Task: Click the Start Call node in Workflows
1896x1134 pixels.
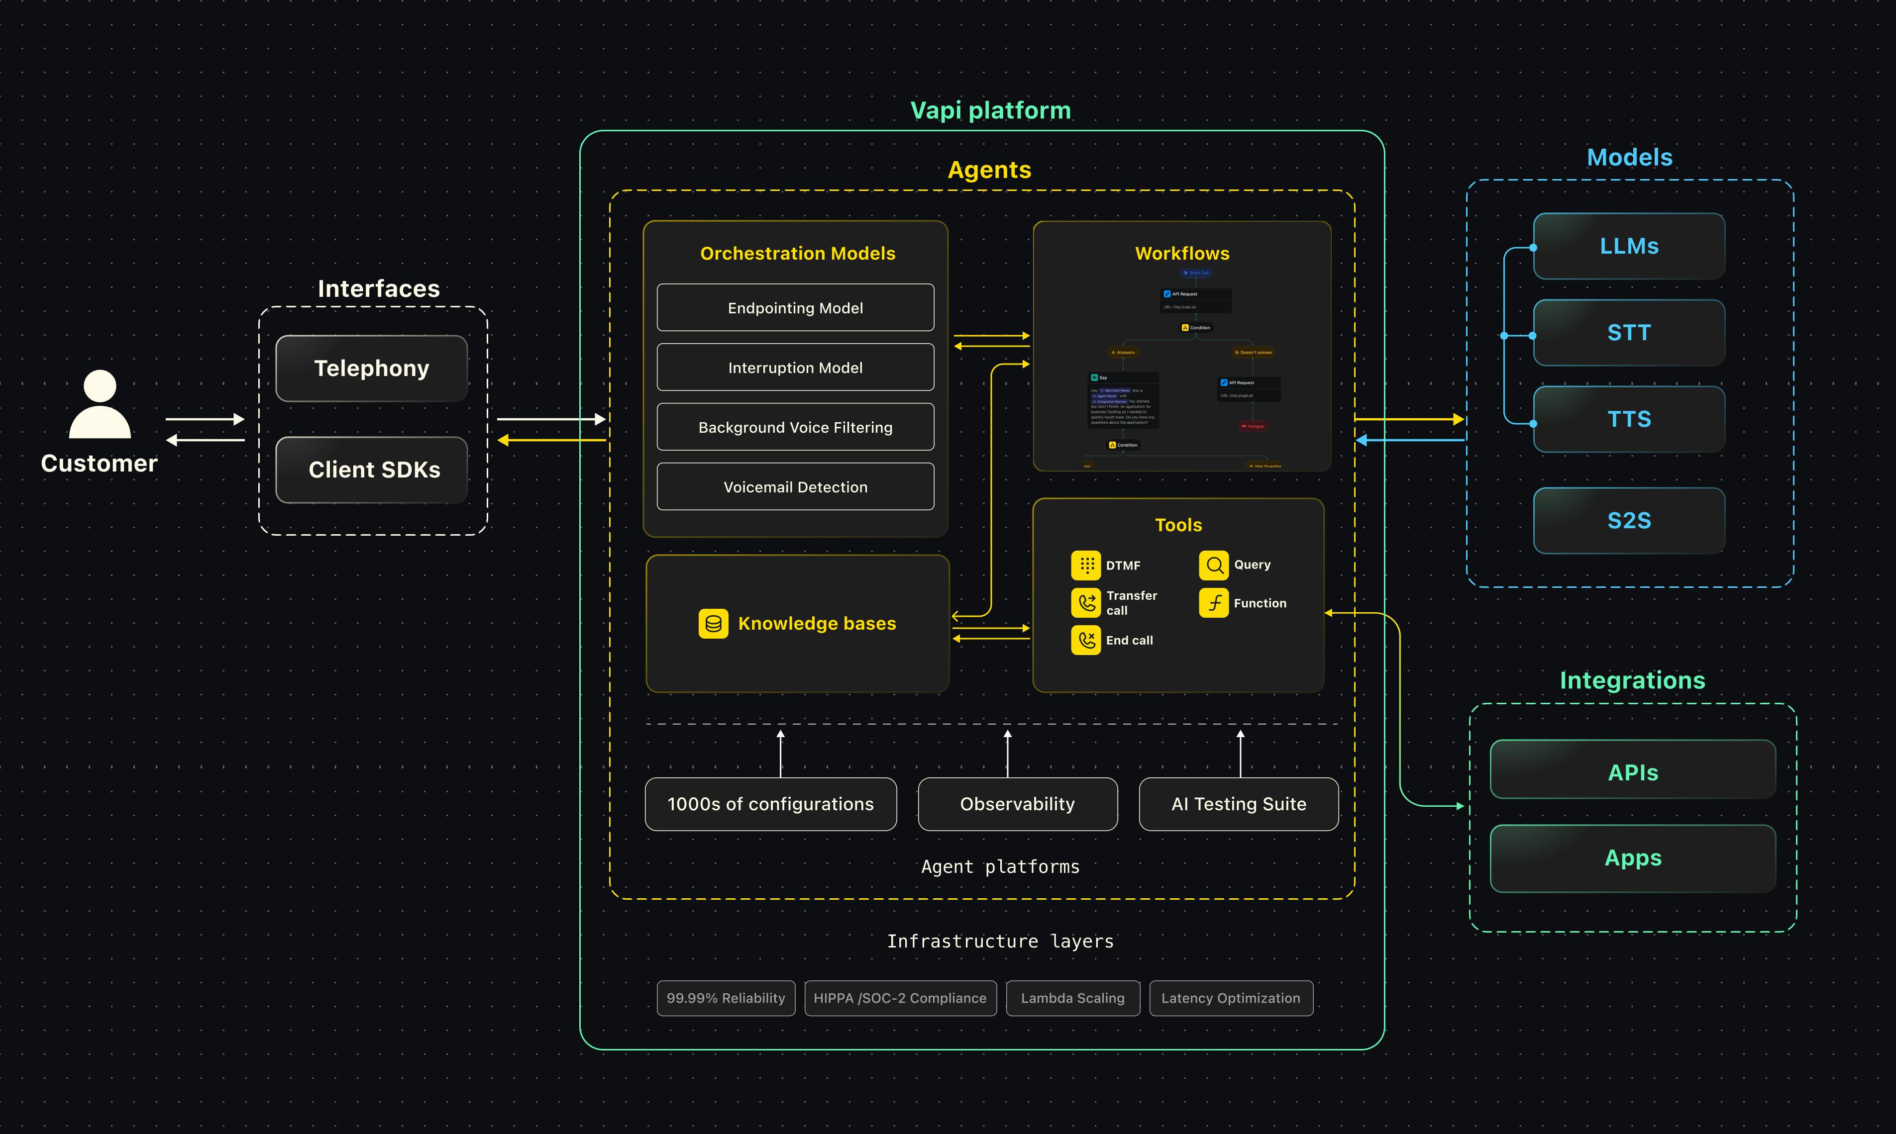Action: tap(1196, 273)
